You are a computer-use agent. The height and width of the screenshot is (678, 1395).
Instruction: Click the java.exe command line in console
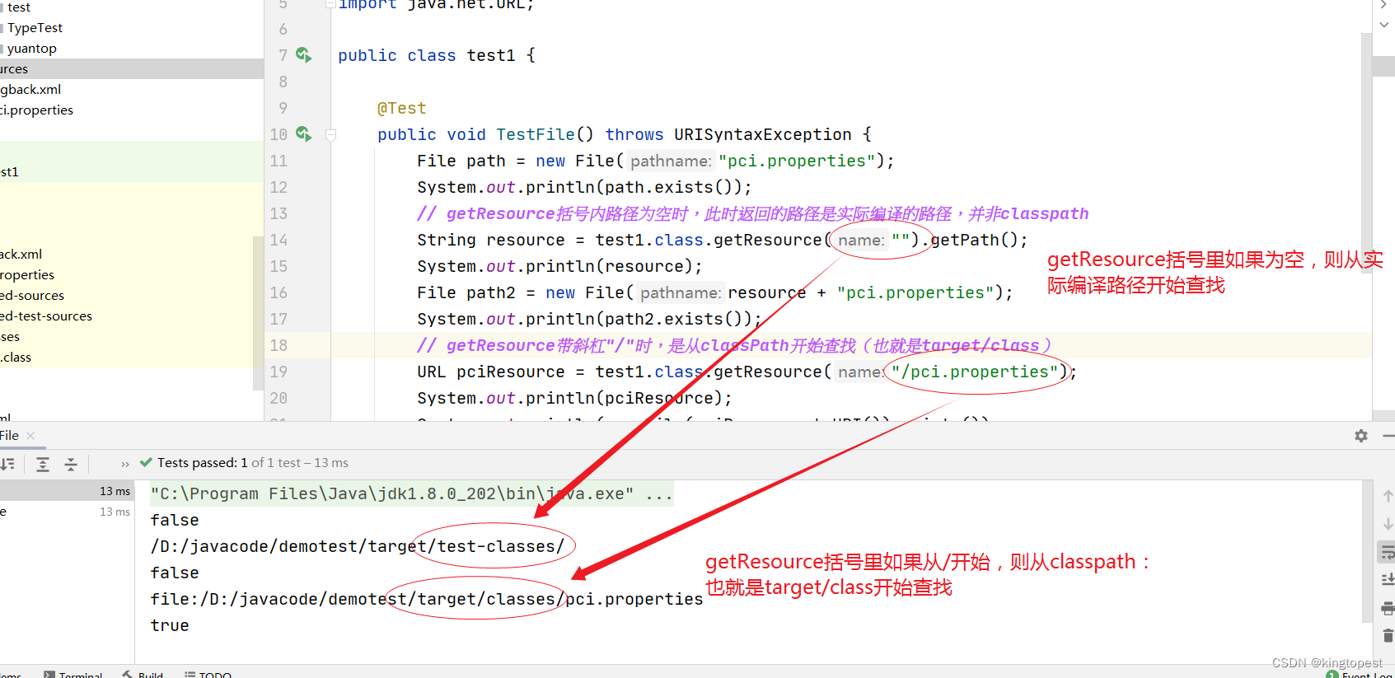point(411,493)
